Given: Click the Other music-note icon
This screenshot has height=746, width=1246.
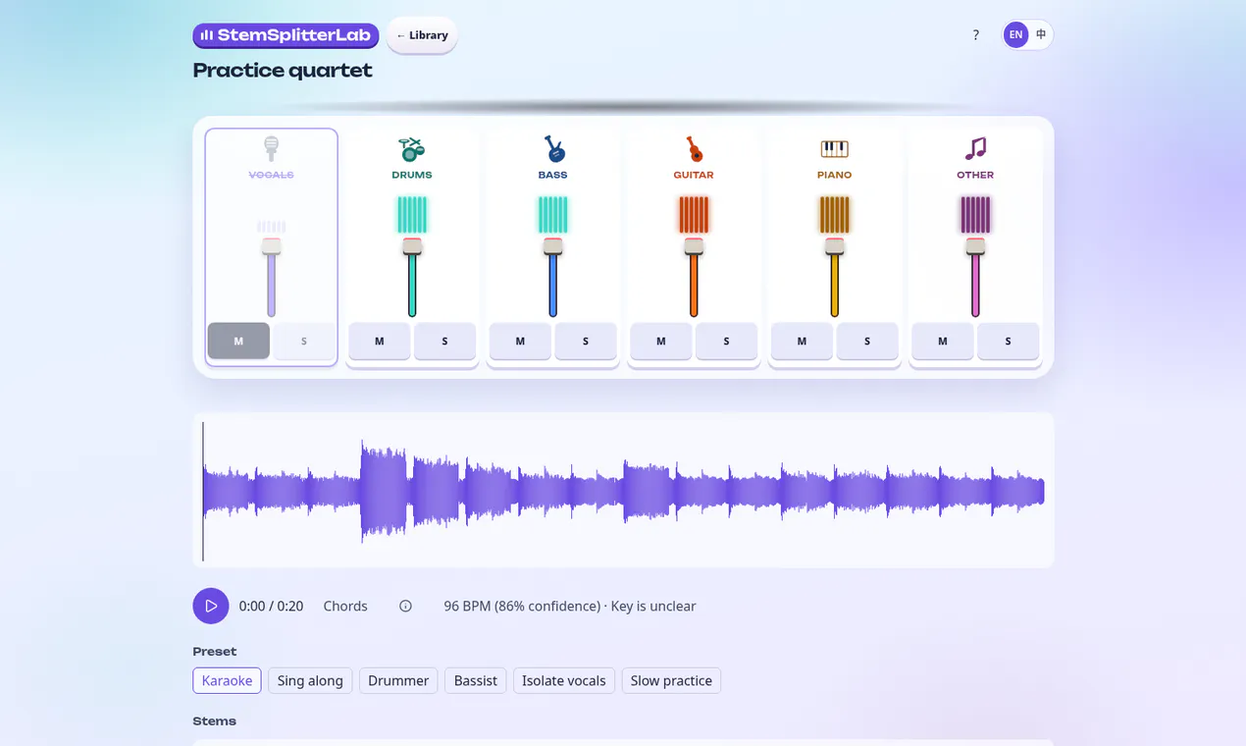Looking at the screenshot, I should [x=975, y=148].
